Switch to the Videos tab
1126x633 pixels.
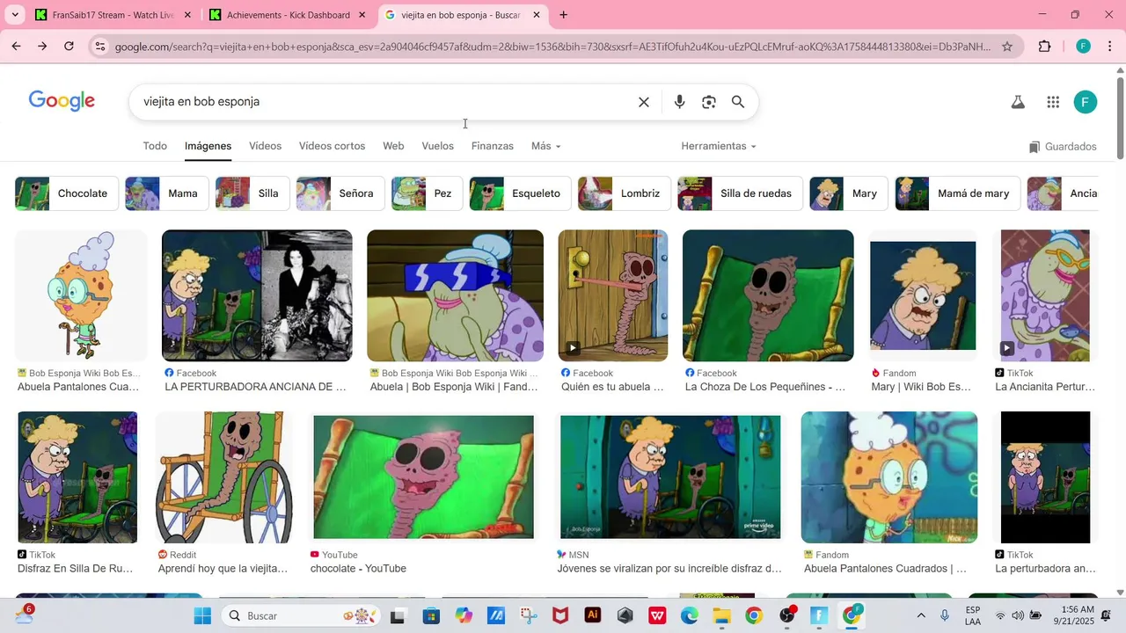click(265, 146)
